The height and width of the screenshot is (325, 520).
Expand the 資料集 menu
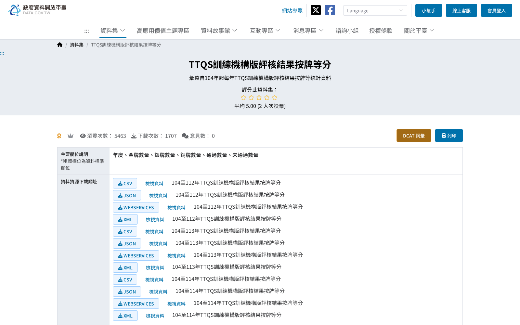point(113,31)
